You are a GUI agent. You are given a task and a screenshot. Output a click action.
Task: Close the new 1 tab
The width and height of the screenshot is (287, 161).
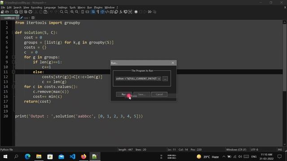click(33, 18)
